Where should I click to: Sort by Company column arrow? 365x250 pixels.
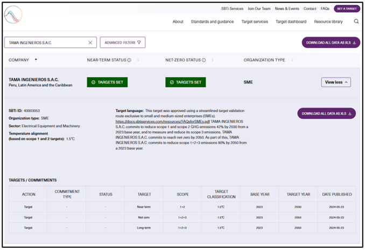[36, 60]
